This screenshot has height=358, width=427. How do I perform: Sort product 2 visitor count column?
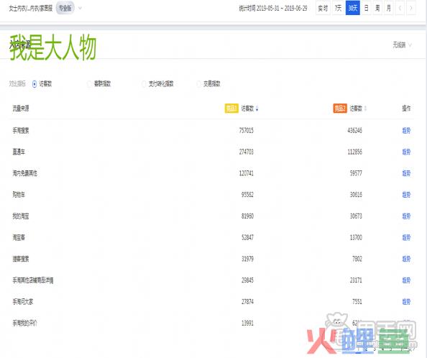pyautogui.click(x=365, y=109)
